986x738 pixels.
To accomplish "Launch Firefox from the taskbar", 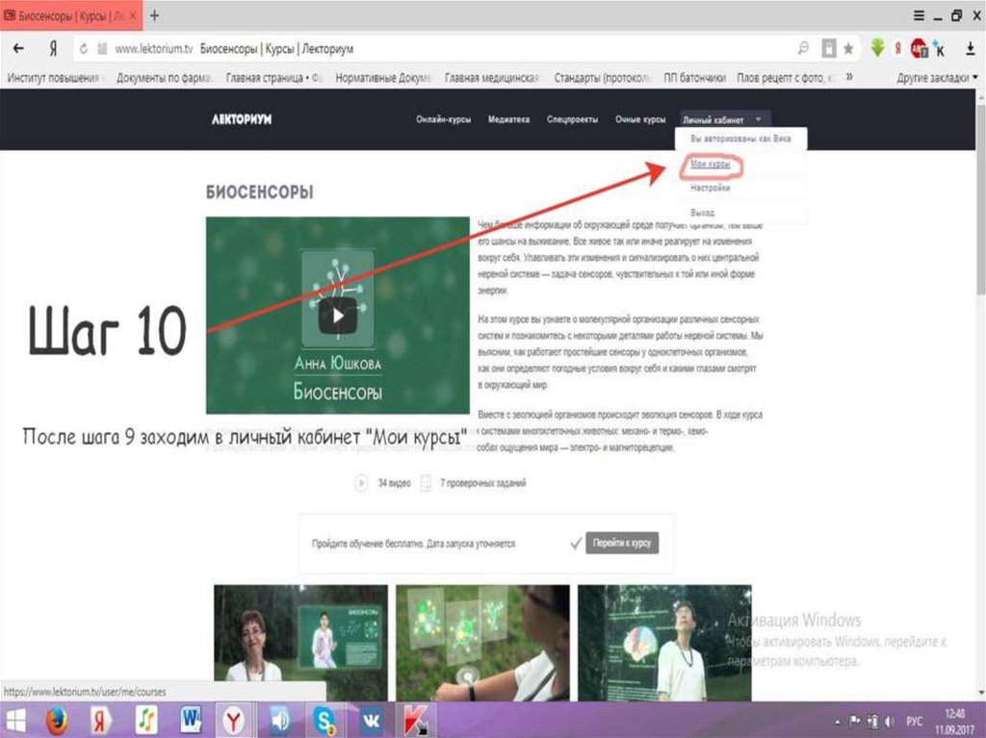I will point(57,721).
